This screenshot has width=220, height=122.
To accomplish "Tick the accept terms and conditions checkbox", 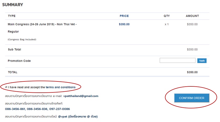I will click(x=6, y=87).
